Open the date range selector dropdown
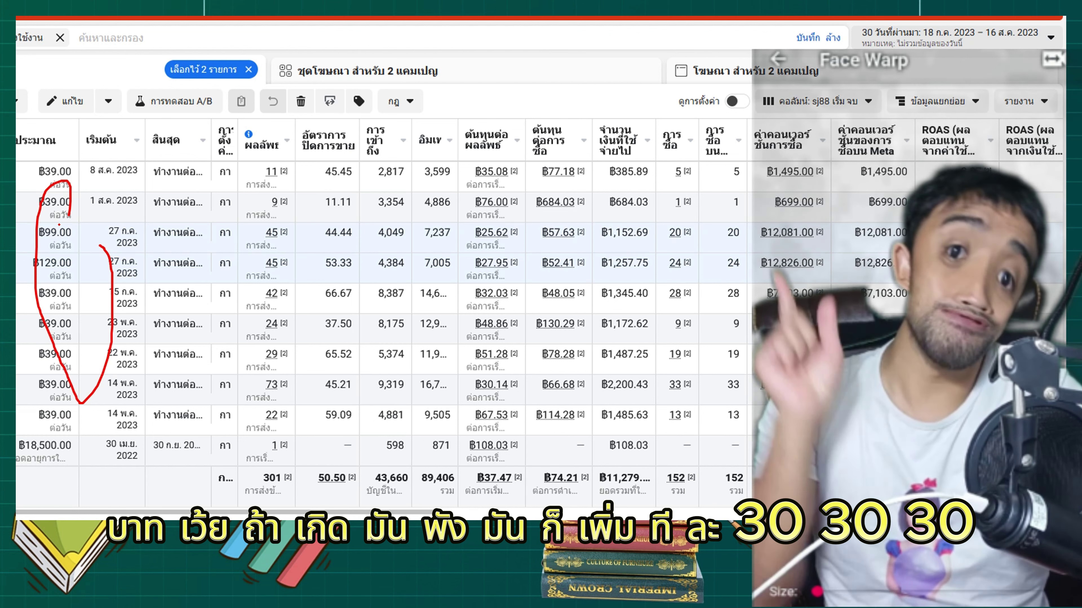Screen dimensions: 1082x608 [x=958, y=37]
